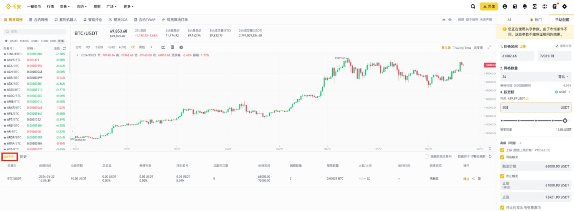The width and height of the screenshot is (574, 211).
Task: Open language globe icon in header
Action: coord(545,7)
